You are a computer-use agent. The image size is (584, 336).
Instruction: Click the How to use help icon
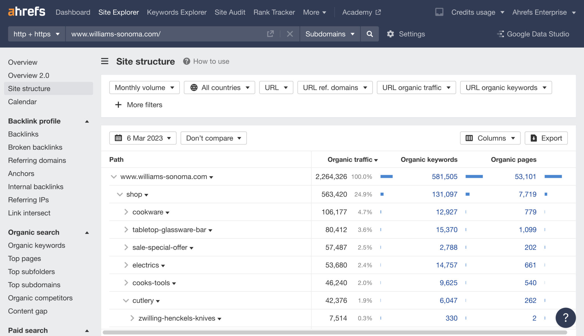pyautogui.click(x=186, y=61)
